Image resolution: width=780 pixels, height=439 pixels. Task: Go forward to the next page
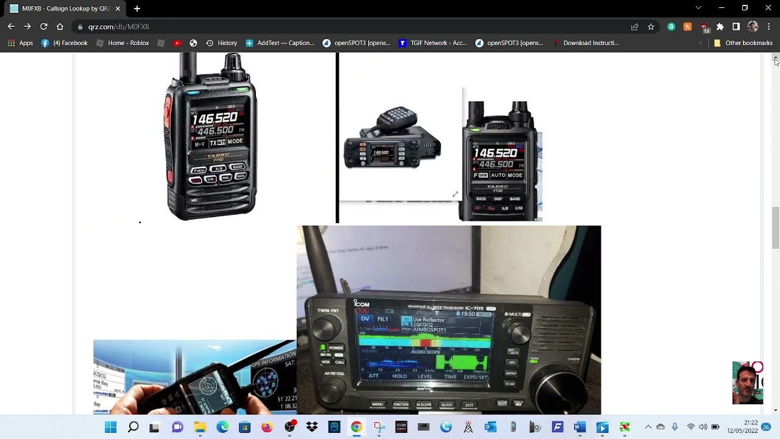pos(27,27)
